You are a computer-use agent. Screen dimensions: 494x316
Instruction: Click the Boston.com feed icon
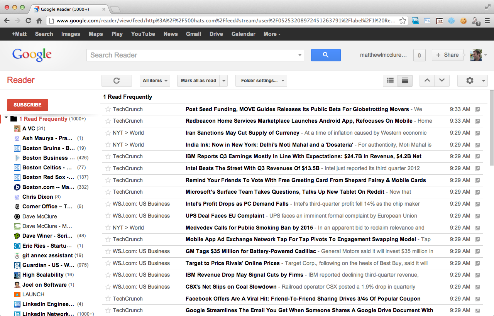click(17, 187)
